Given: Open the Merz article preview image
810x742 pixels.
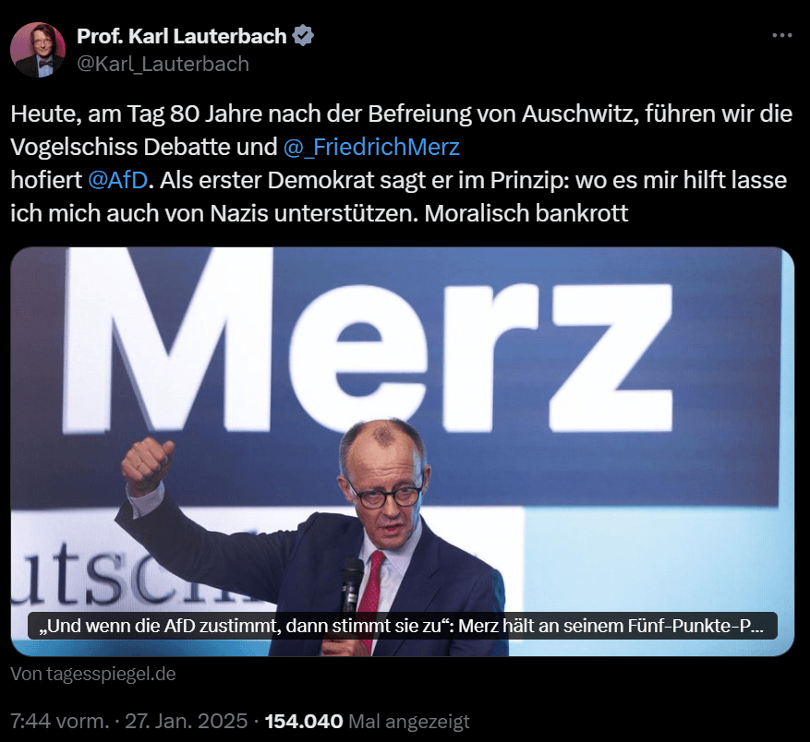Looking at the screenshot, I should [x=402, y=452].
